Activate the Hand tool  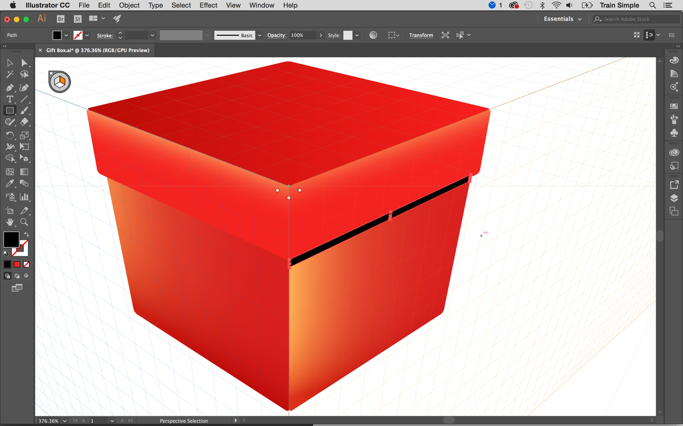(10, 222)
